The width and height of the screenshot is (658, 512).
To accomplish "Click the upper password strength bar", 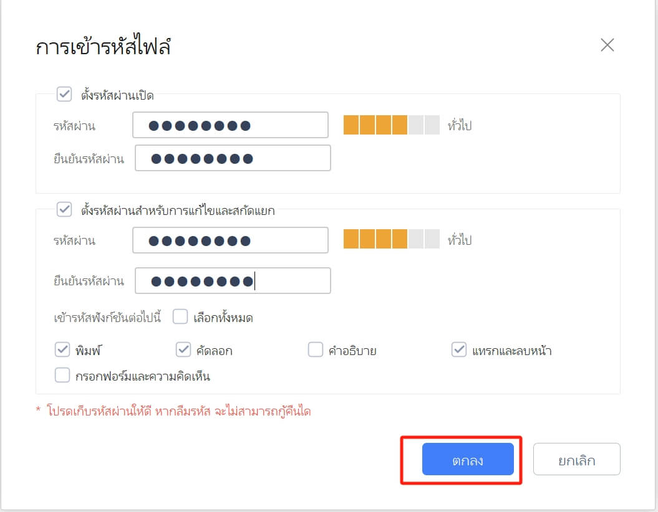I will (x=390, y=125).
